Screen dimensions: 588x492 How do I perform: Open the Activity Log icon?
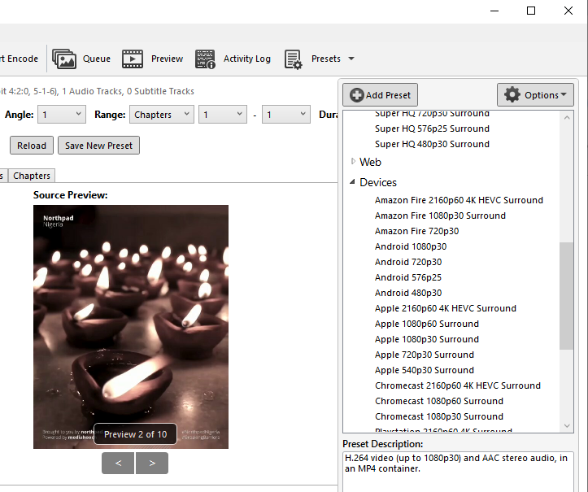tap(205, 59)
